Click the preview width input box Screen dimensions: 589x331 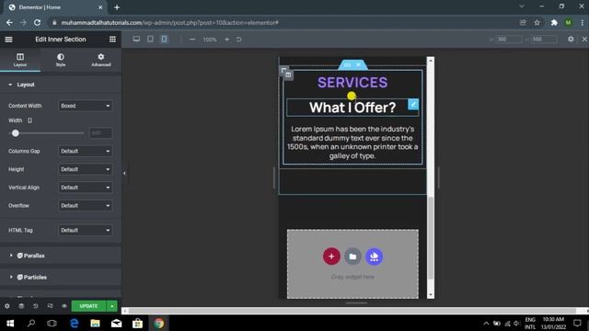point(509,39)
